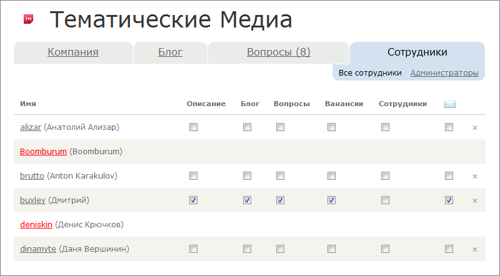Enable Вопросы permission for dinamyte
Screen dimensions: 500x276
coord(280,249)
